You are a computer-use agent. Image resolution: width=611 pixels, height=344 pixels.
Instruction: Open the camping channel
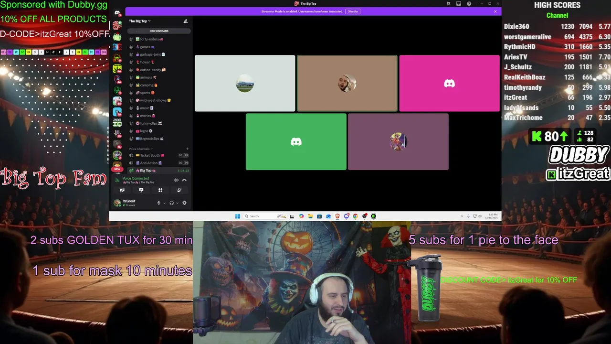[159, 85]
